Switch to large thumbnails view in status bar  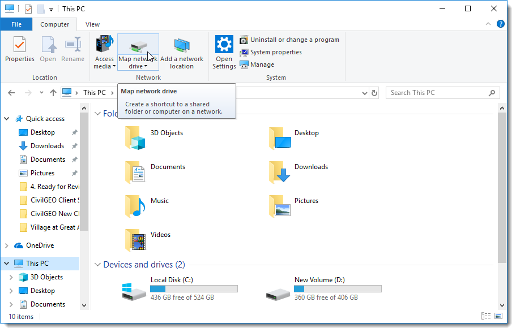(x=498, y=316)
